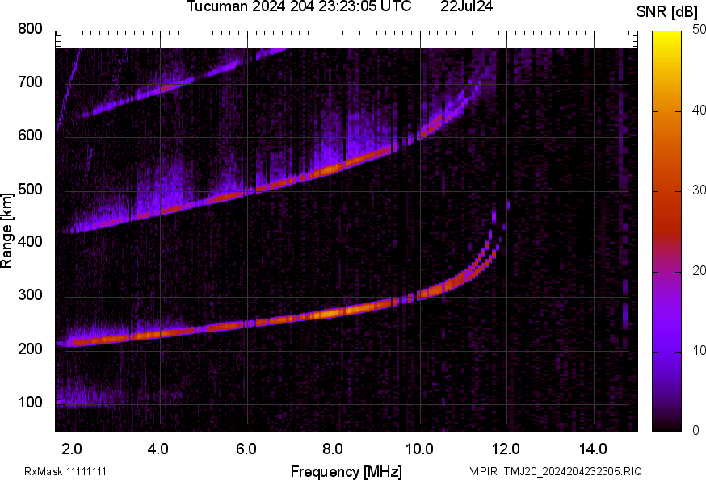Click the range tick label '400'
The height and width of the screenshot is (480, 706).
click(x=30, y=242)
